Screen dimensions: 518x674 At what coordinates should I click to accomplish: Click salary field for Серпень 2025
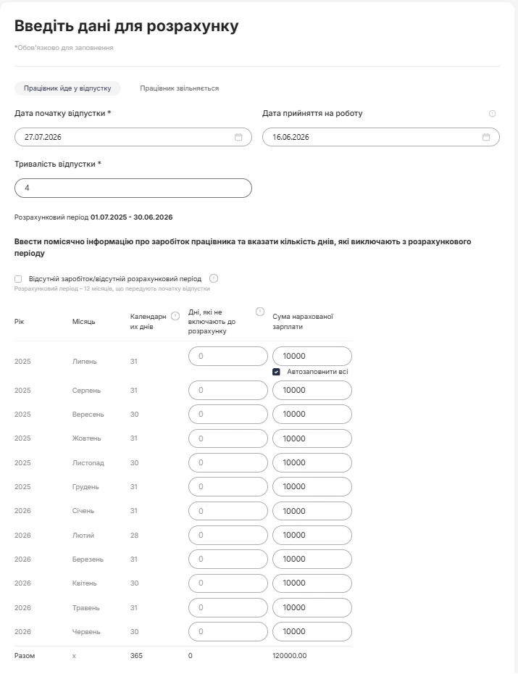(312, 391)
